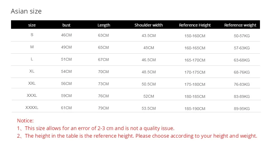271x145 pixels.
Task: Click the M size row label
Action: [32, 47]
